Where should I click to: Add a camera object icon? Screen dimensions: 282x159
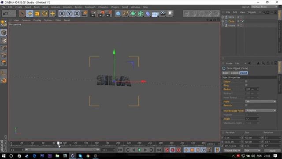coord(163,14)
